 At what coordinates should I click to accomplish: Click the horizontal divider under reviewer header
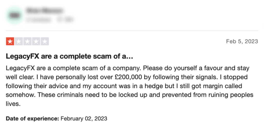point(132,31)
